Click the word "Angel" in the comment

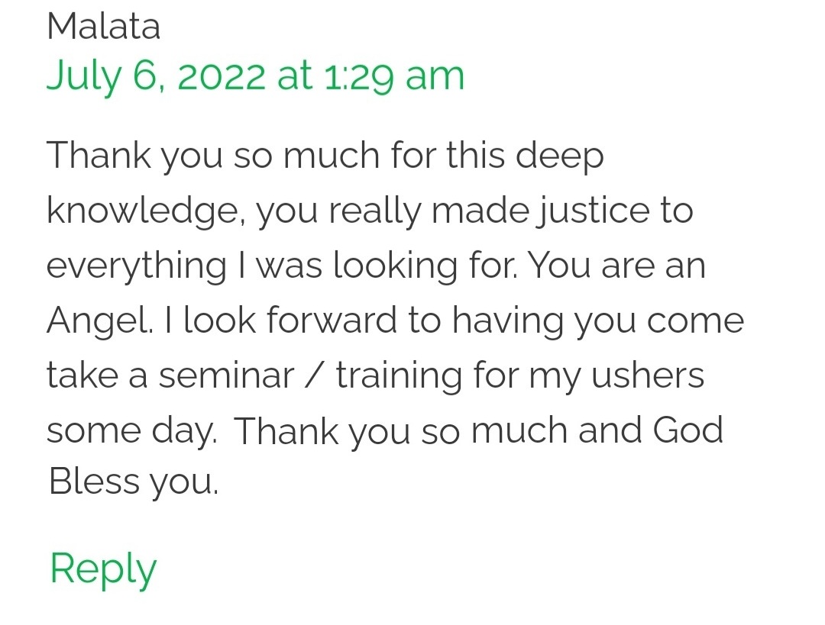pos(95,321)
